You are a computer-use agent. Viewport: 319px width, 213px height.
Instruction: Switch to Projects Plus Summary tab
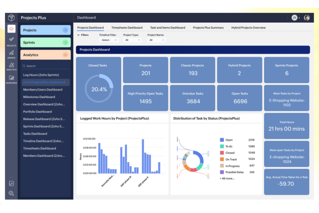click(x=208, y=28)
